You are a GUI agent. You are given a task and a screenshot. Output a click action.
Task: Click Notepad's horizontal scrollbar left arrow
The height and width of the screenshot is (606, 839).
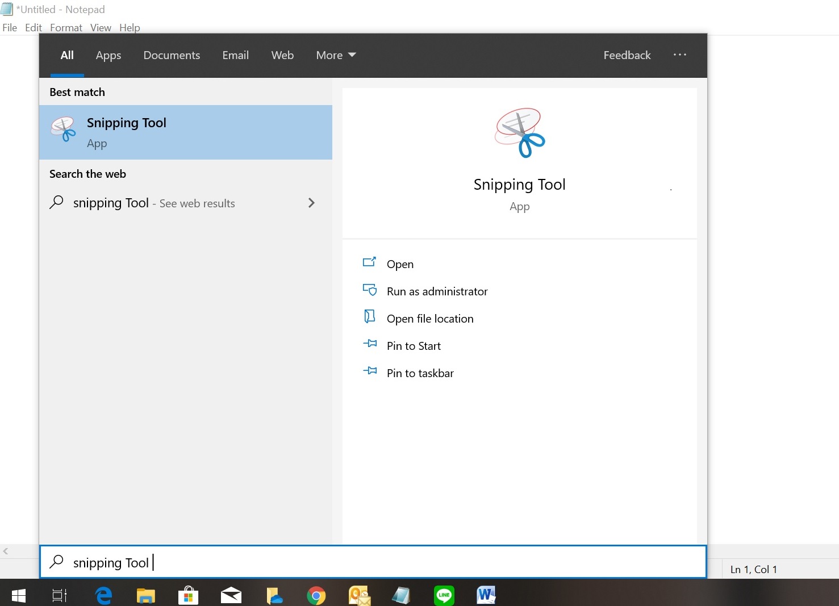click(6, 551)
